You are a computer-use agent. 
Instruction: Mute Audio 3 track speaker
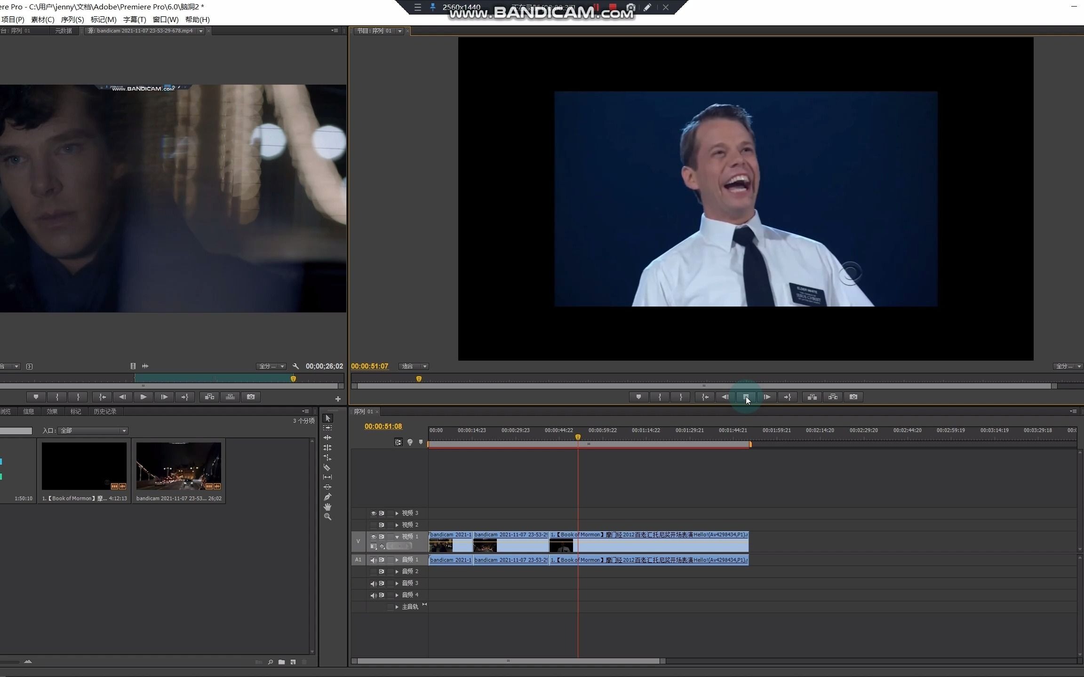click(x=374, y=583)
